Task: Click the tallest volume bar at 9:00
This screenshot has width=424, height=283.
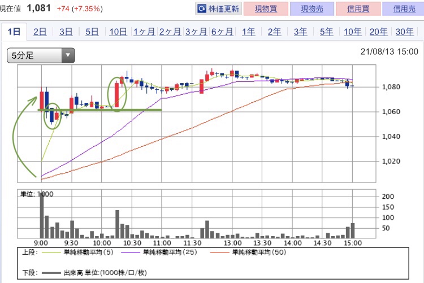Action: (x=42, y=215)
